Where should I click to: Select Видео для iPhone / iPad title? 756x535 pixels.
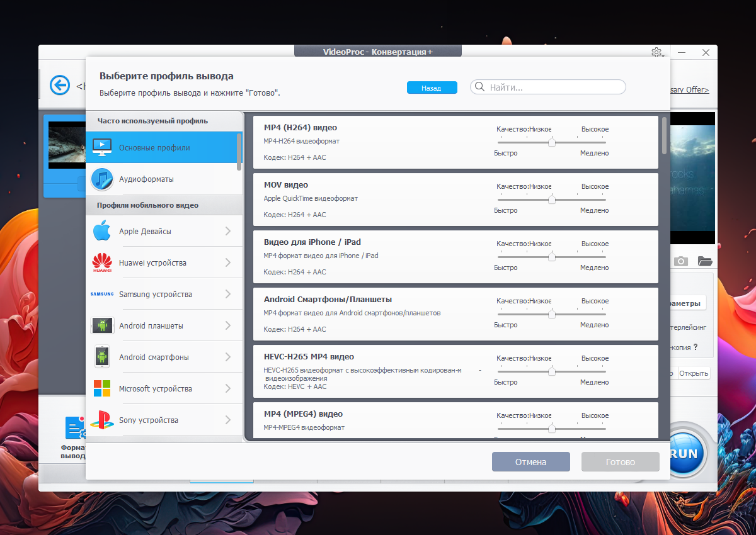coord(312,242)
